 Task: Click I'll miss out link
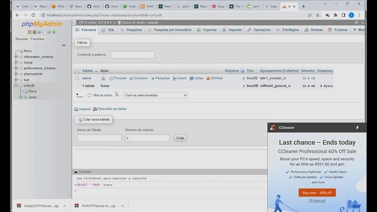coord(317,200)
